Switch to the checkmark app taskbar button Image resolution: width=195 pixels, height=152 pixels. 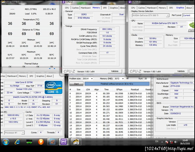coord(52,142)
